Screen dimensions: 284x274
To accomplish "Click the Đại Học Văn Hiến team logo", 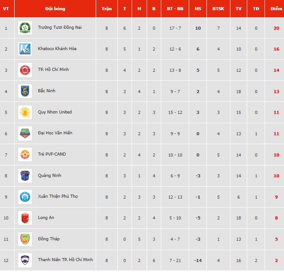I will 25,133.
